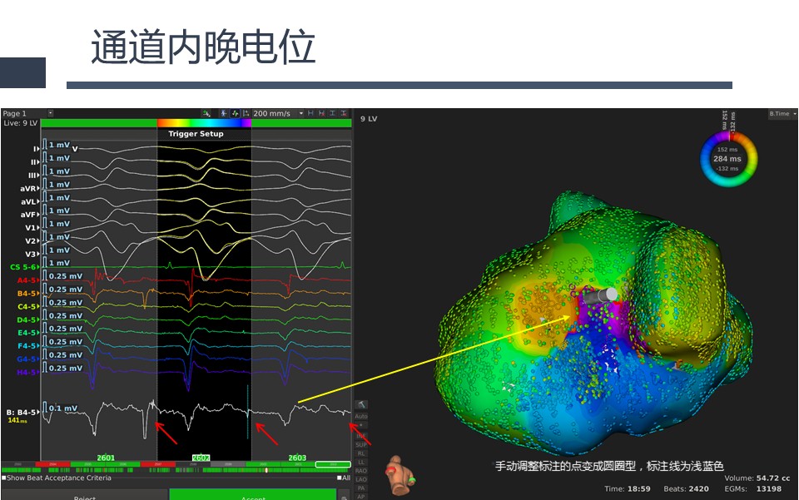Click the Trigger Setup header
Screen dimensions: 799x500
[196, 134]
